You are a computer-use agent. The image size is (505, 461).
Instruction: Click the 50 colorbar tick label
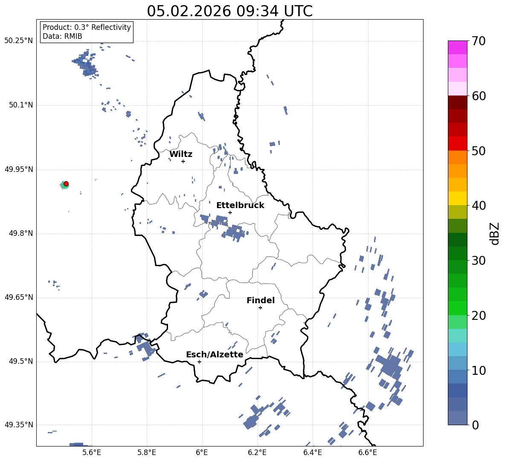[479, 151]
